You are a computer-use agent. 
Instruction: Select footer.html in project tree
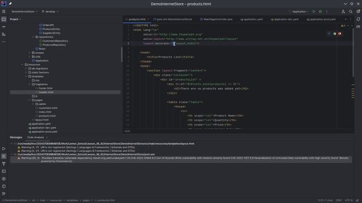click(45, 89)
